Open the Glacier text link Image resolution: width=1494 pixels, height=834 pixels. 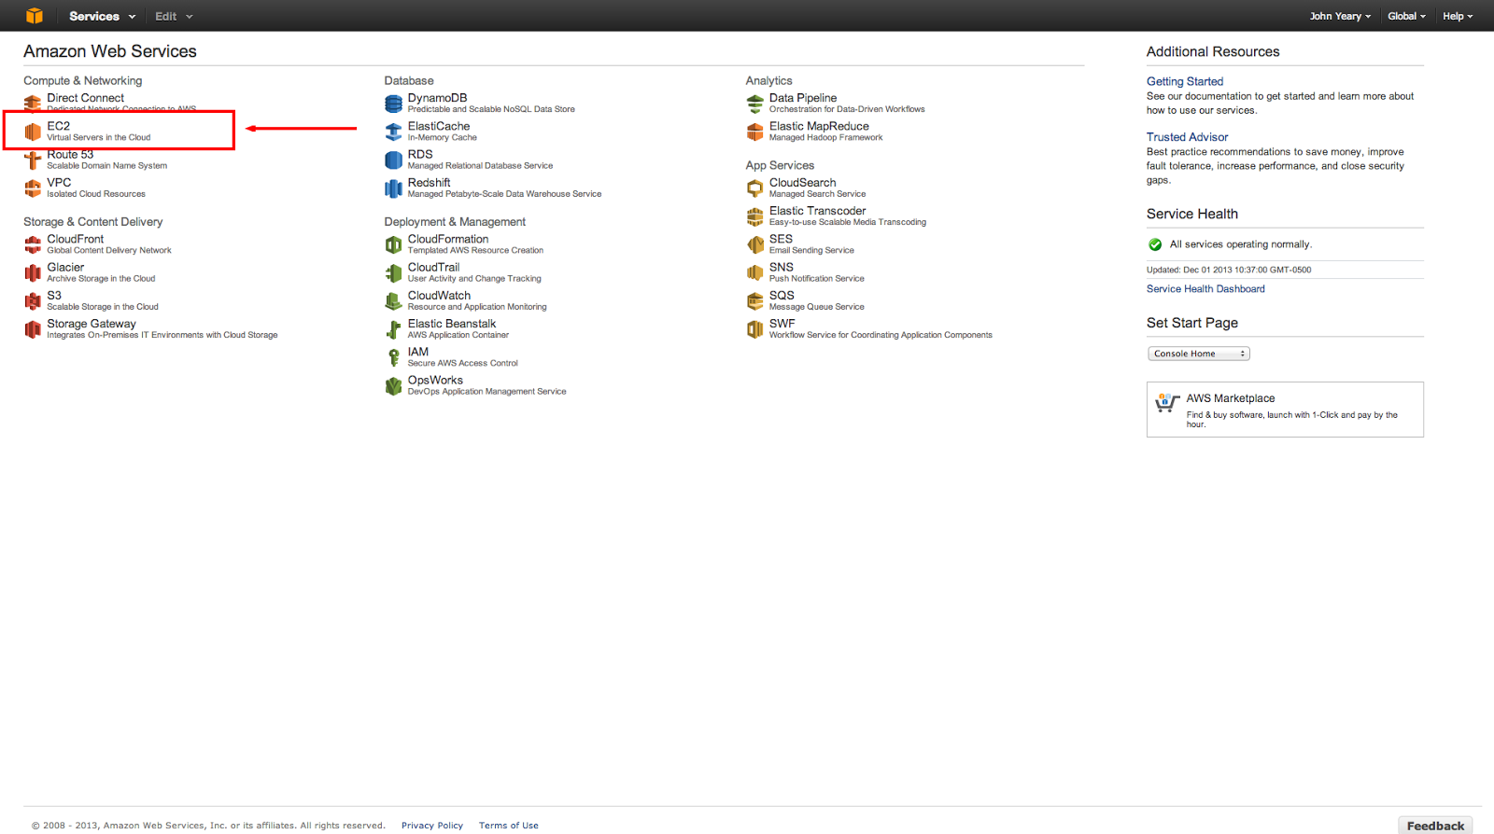pyautogui.click(x=65, y=268)
